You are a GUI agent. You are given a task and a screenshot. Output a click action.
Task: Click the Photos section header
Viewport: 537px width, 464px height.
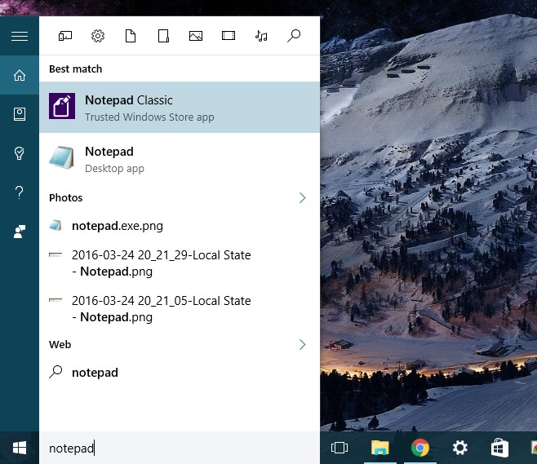66,198
